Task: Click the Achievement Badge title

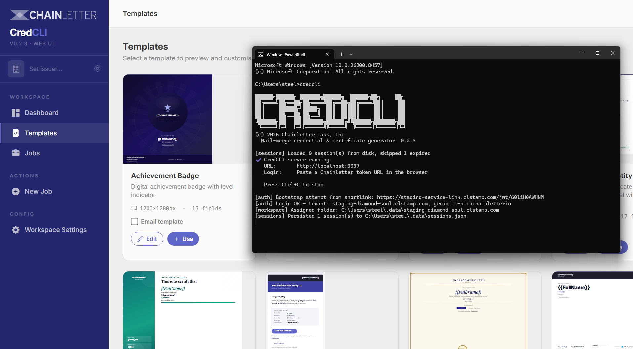Action: pyautogui.click(x=165, y=176)
